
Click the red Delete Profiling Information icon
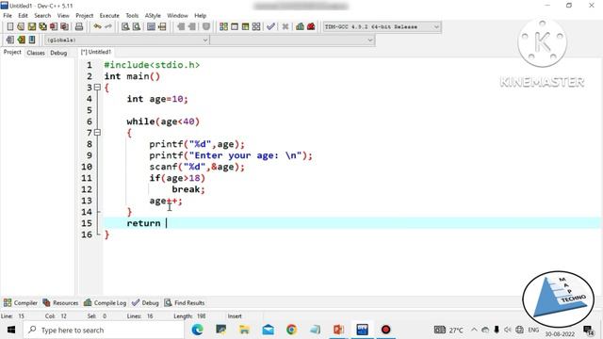click(311, 26)
